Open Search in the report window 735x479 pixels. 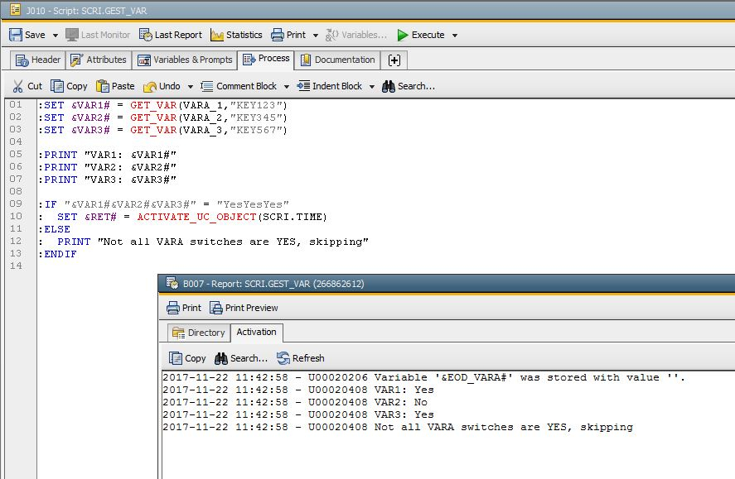(245, 357)
